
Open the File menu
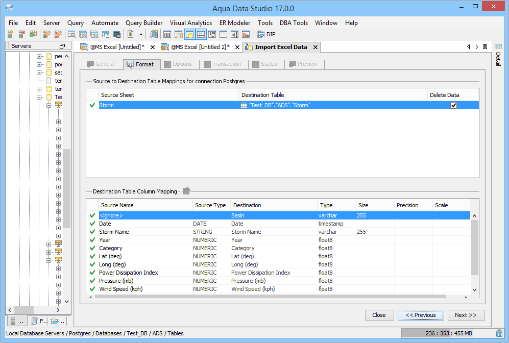pos(13,23)
